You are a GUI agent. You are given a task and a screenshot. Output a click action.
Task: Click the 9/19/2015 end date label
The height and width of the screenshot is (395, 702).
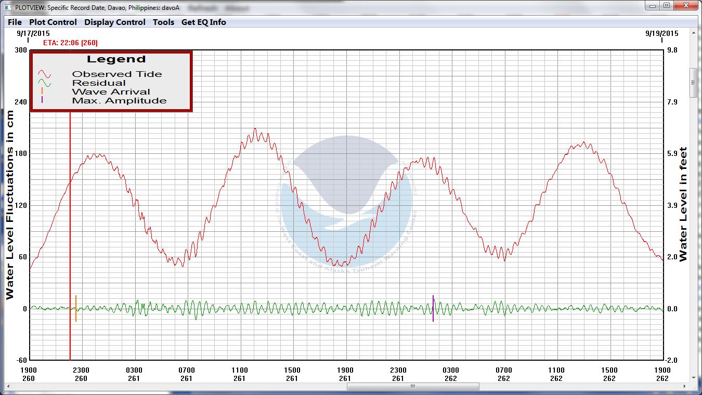662,33
